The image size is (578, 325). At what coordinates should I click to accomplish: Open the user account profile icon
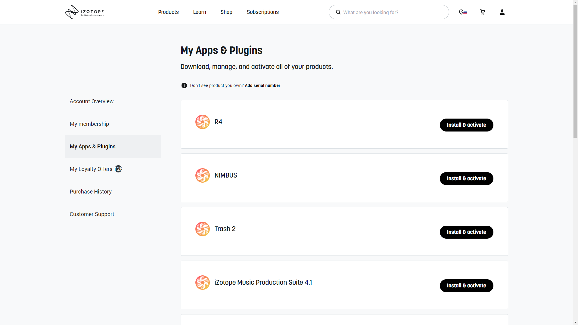[502, 12]
